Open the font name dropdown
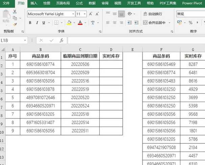The image size is (205, 165). [73, 14]
